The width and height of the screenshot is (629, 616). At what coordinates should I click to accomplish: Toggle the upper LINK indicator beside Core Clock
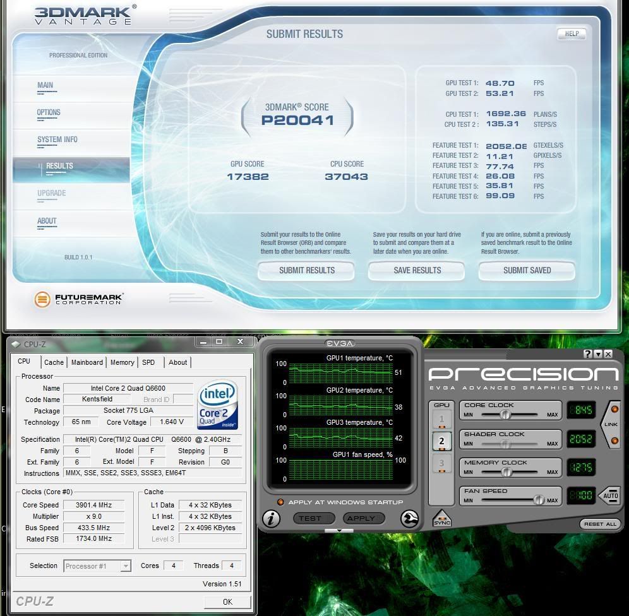point(614,409)
